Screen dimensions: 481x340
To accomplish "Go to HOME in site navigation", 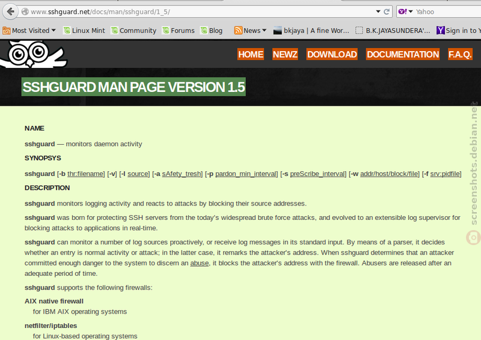I will pyautogui.click(x=251, y=54).
